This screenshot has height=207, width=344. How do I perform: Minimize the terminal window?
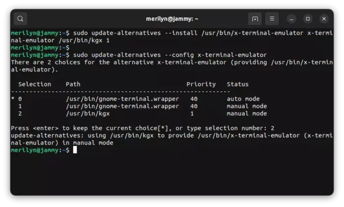[x=291, y=19]
